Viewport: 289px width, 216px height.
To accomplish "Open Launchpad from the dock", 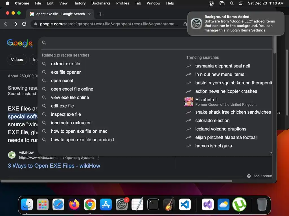I will click(x=43, y=204).
